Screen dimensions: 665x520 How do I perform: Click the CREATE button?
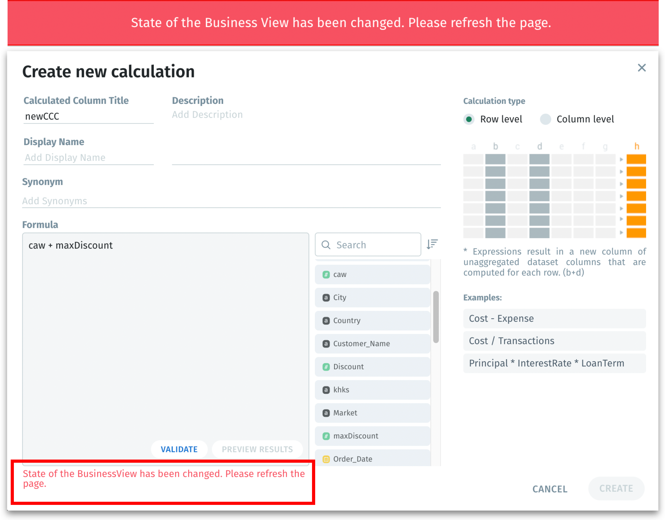coord(616,488)
